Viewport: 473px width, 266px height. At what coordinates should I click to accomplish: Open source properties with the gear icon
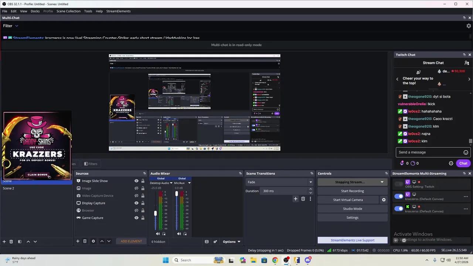click(x=93, y=241)
